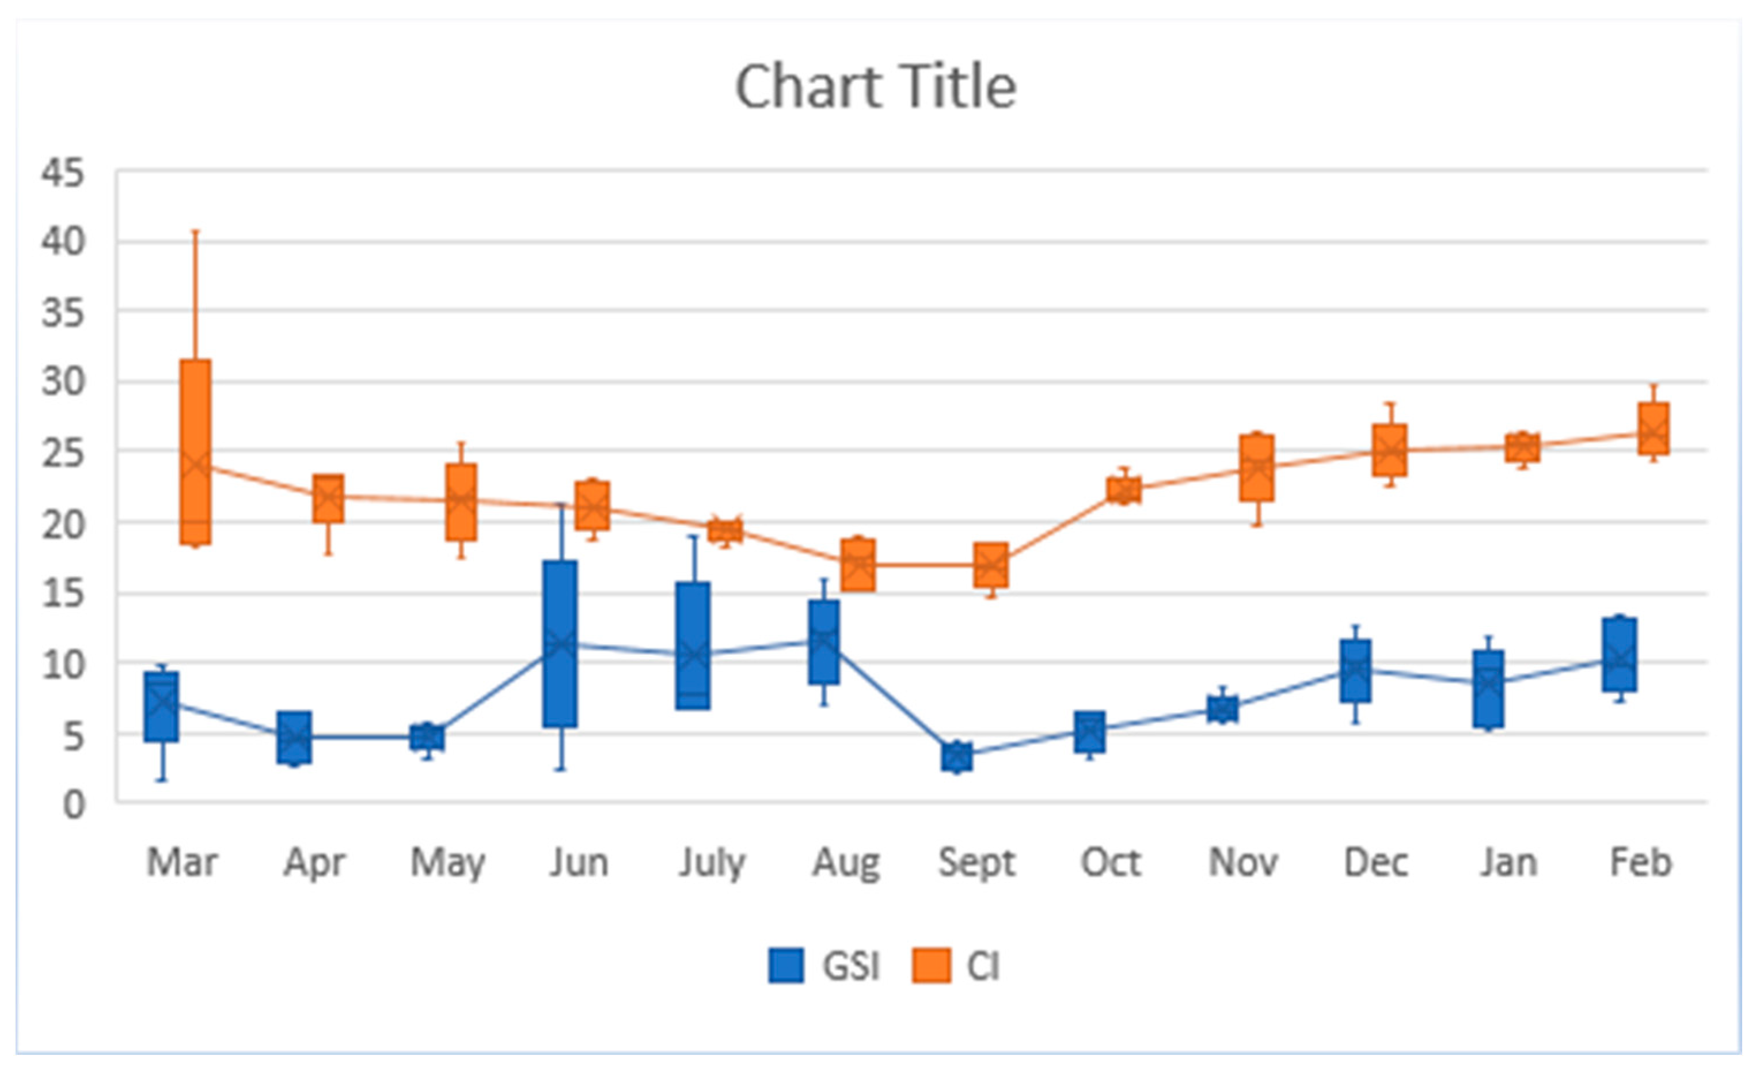Click the orange CI box for Dec
Screen dimensions: 1756x1071
(1390, 450)
